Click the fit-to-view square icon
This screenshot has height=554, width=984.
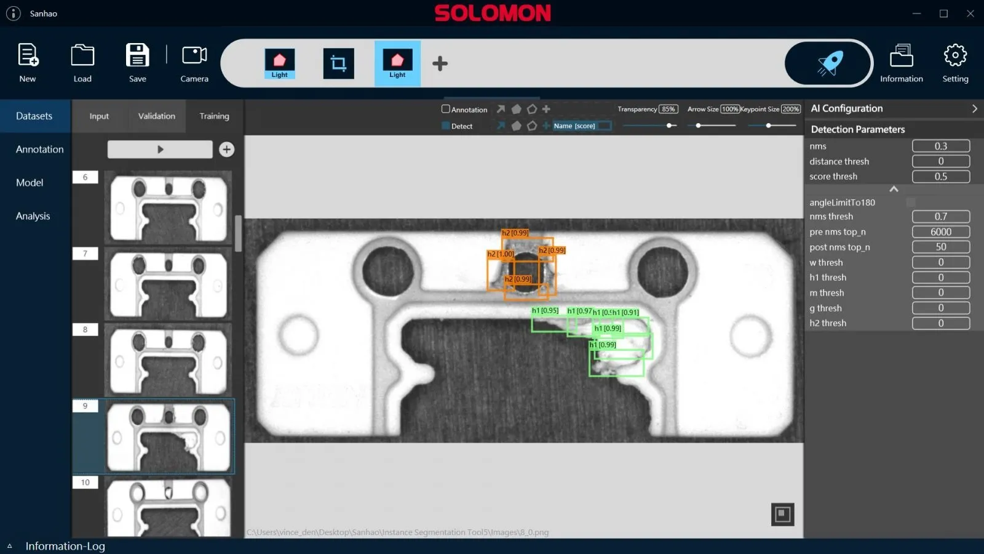[x=783, y=514]
